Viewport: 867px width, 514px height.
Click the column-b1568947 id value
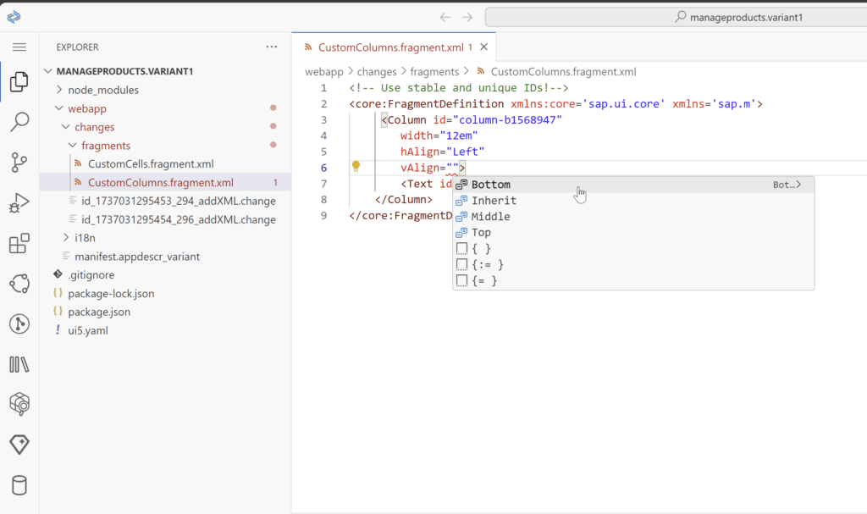pos(507,119)
